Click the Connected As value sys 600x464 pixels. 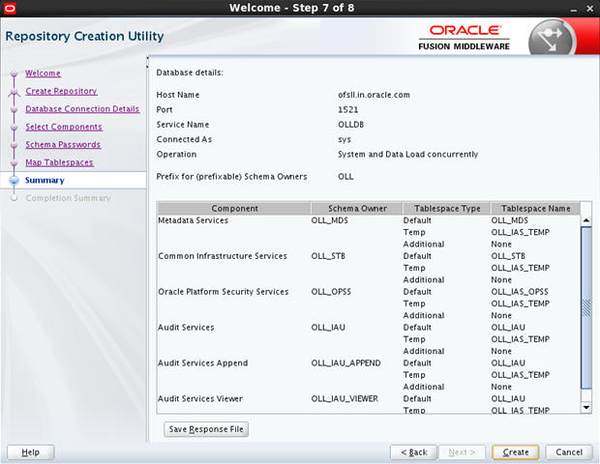click(x=345, y=139)
